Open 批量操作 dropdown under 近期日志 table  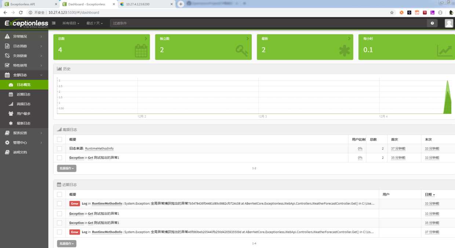(67, 244)
